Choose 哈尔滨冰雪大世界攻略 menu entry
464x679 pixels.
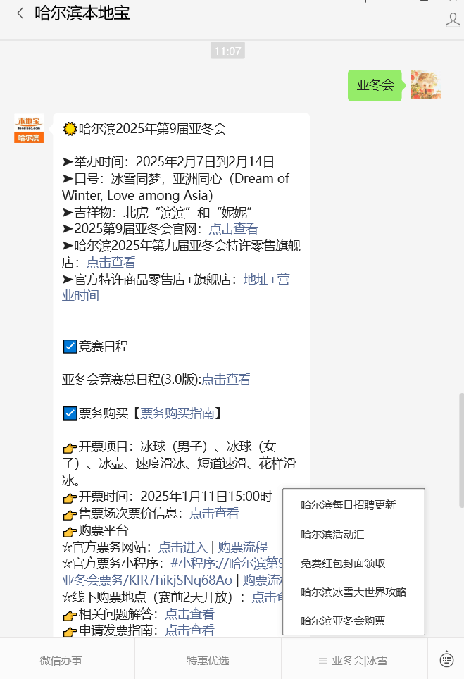[x=353, y=592]
